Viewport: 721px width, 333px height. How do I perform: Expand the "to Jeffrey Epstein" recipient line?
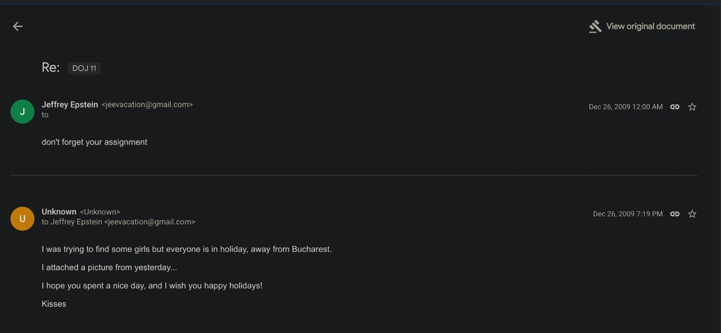point(118,222)
